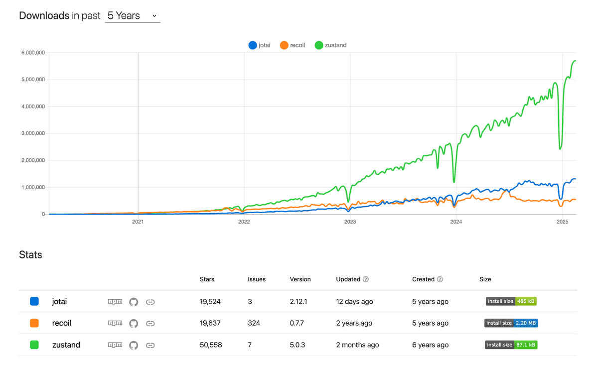
Task: Click recoil stars count 19,637
Action: pyautogui.click(x=210, y=323)
